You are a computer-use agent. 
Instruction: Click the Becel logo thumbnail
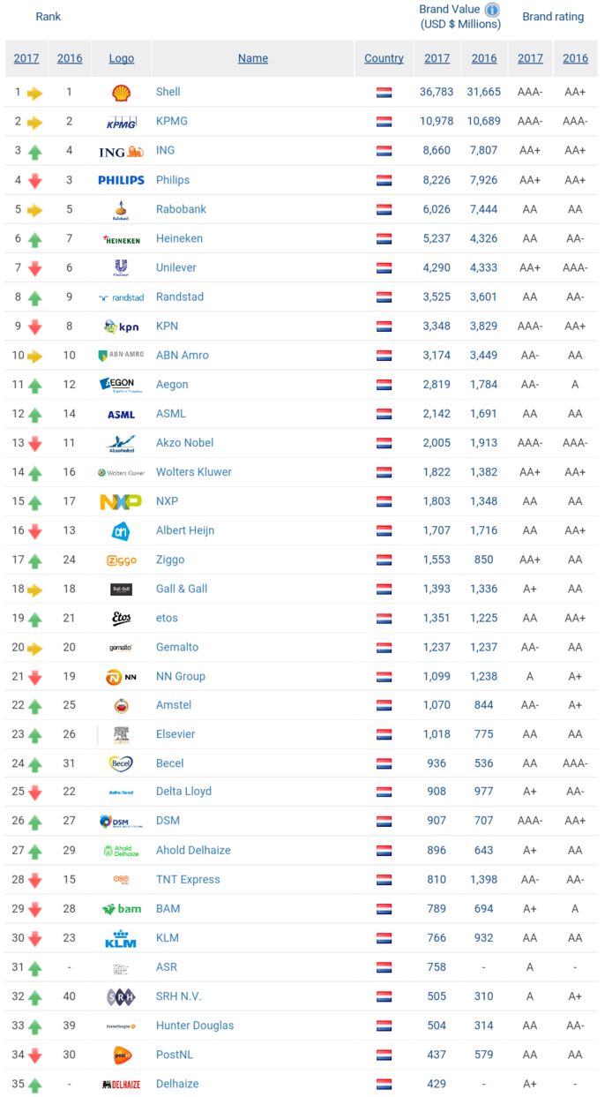point(121,763)
